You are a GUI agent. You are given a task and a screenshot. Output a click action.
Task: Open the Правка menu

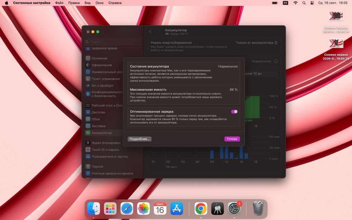(74, 3)
